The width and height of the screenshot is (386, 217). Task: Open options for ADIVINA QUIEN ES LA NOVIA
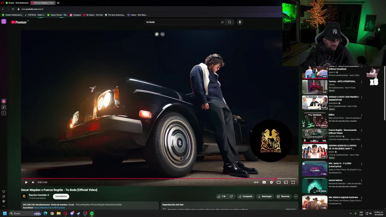362,146
